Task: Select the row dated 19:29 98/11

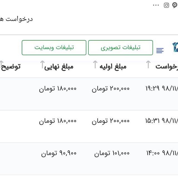Action: [x=89, y=94]
